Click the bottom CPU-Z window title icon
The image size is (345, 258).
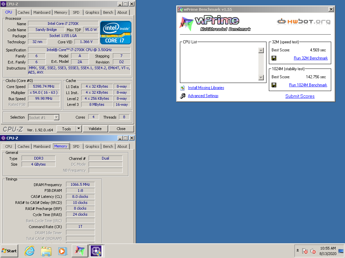[x=3, y=138]
